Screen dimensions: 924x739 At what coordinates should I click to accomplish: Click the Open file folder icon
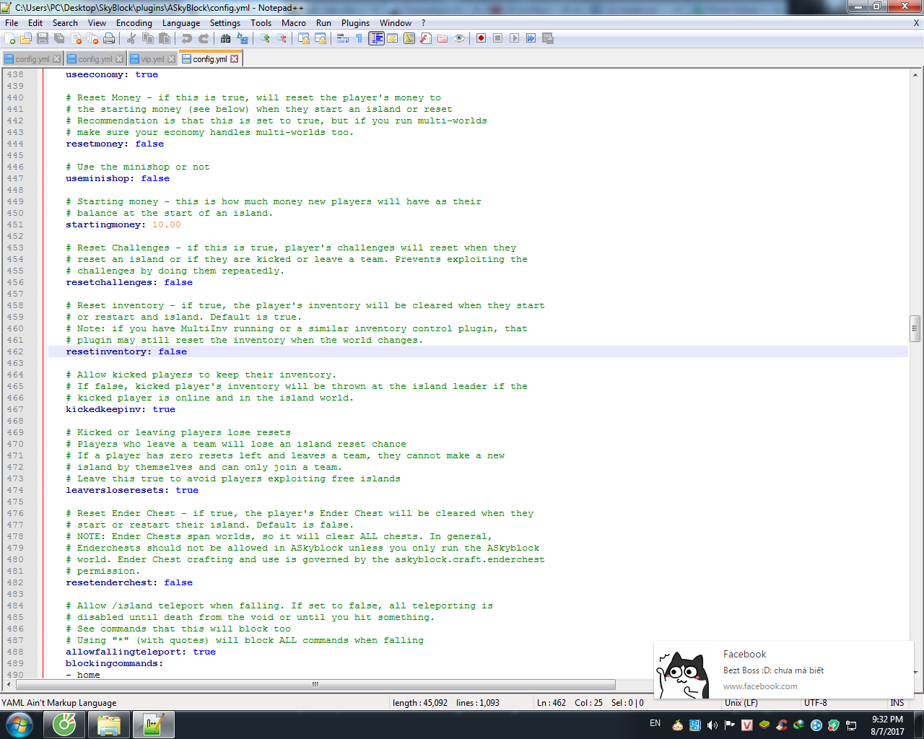pyautogui.click(x=26, y=38)
